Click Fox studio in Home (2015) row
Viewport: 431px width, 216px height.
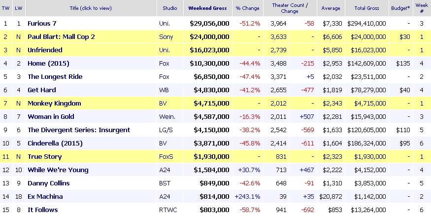coord(164,63)
